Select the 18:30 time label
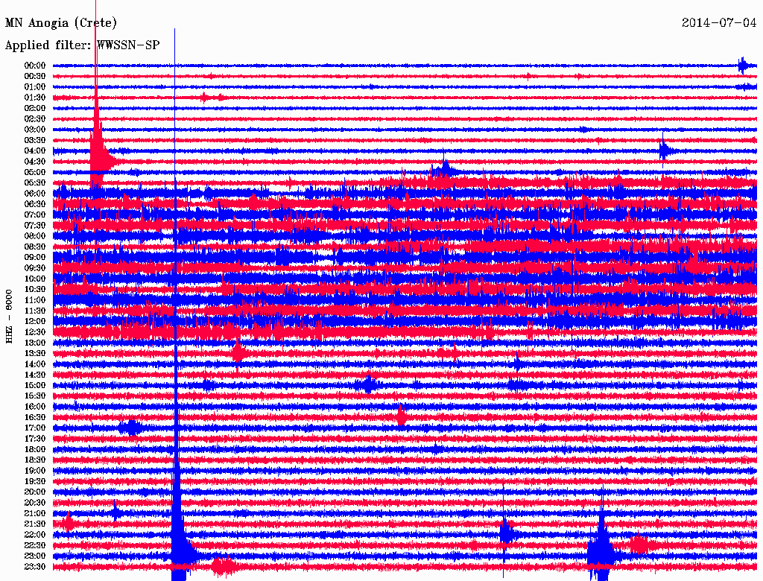The width and height of the screenshot is (763, 581). click(x=35, y=460)
